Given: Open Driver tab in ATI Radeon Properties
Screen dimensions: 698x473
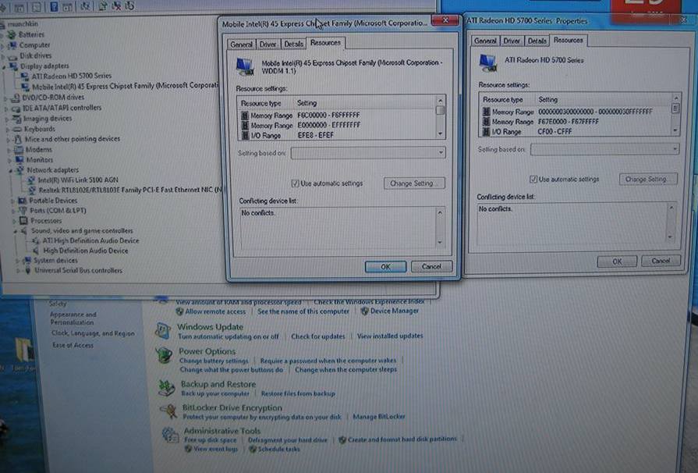Looking at the screenshot, I should [511, 41].
